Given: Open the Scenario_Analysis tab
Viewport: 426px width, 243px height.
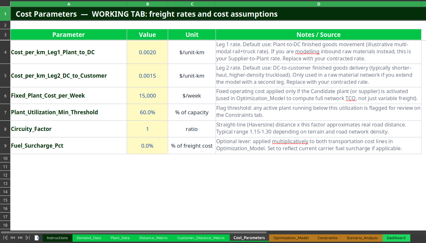Looking at the screenshot, I should click(362, 238).
